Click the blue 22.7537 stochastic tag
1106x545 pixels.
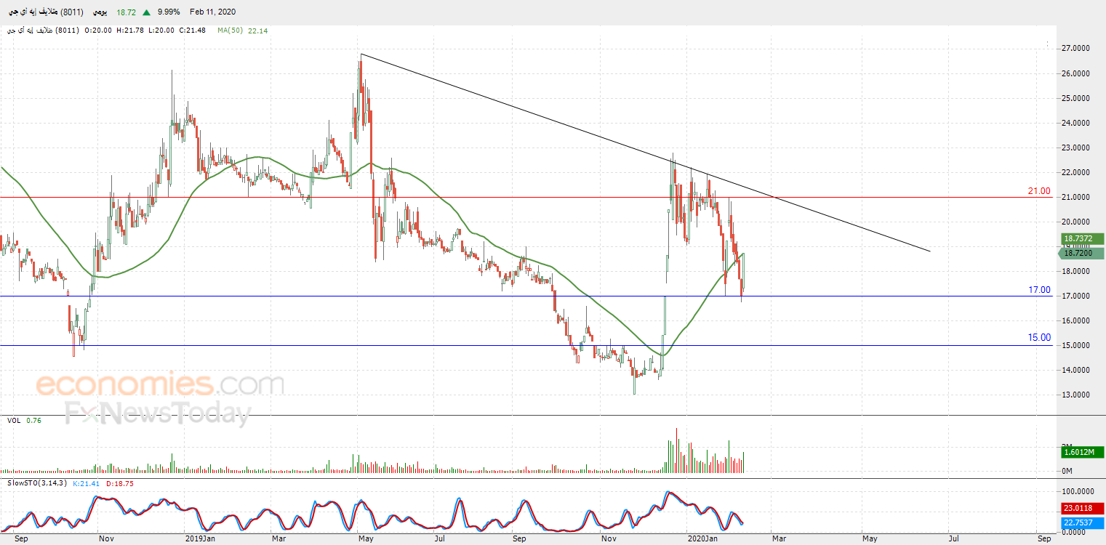click(1082, 522)
